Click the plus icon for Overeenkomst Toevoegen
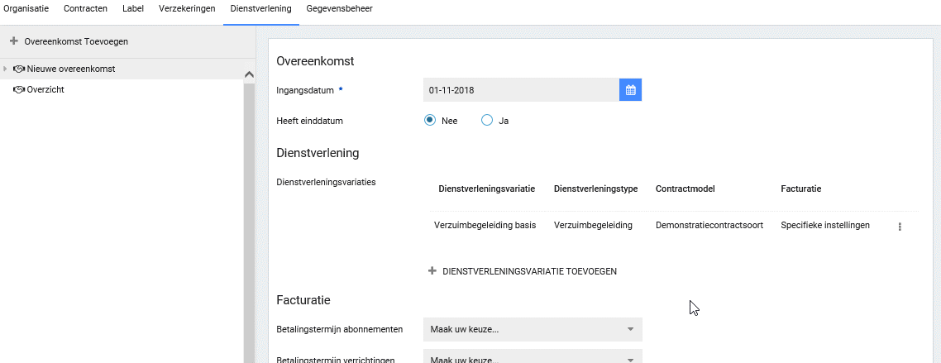The image size is (941, 363). pos(13,41)
